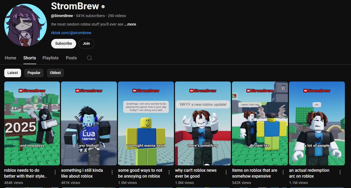Click the verified badge next to StromBrew
Image resolution: width=351 pixels, height=188 pixels.
tap(103, 6)
